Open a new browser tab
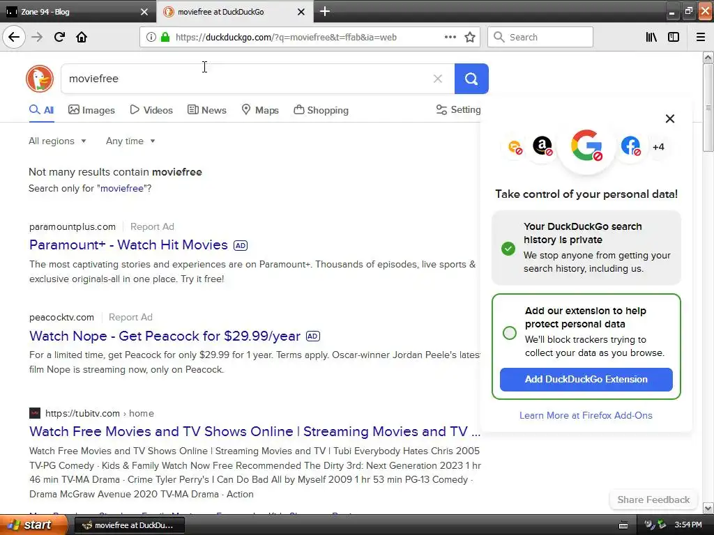This screenshot has width=714, height=535. pos(325,11)
